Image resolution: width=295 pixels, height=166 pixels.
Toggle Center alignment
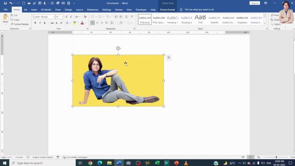click(x=97, y=23)
